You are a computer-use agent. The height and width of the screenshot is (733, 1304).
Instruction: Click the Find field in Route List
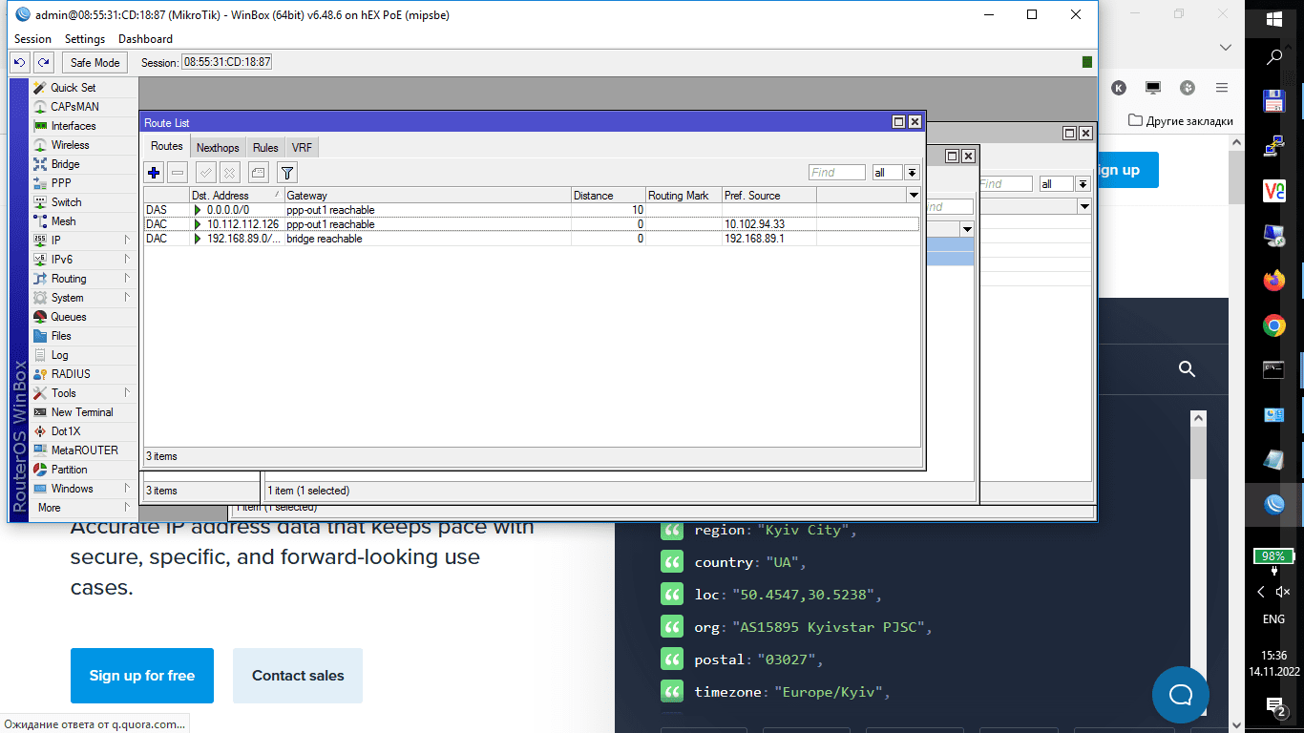(836, 173)
